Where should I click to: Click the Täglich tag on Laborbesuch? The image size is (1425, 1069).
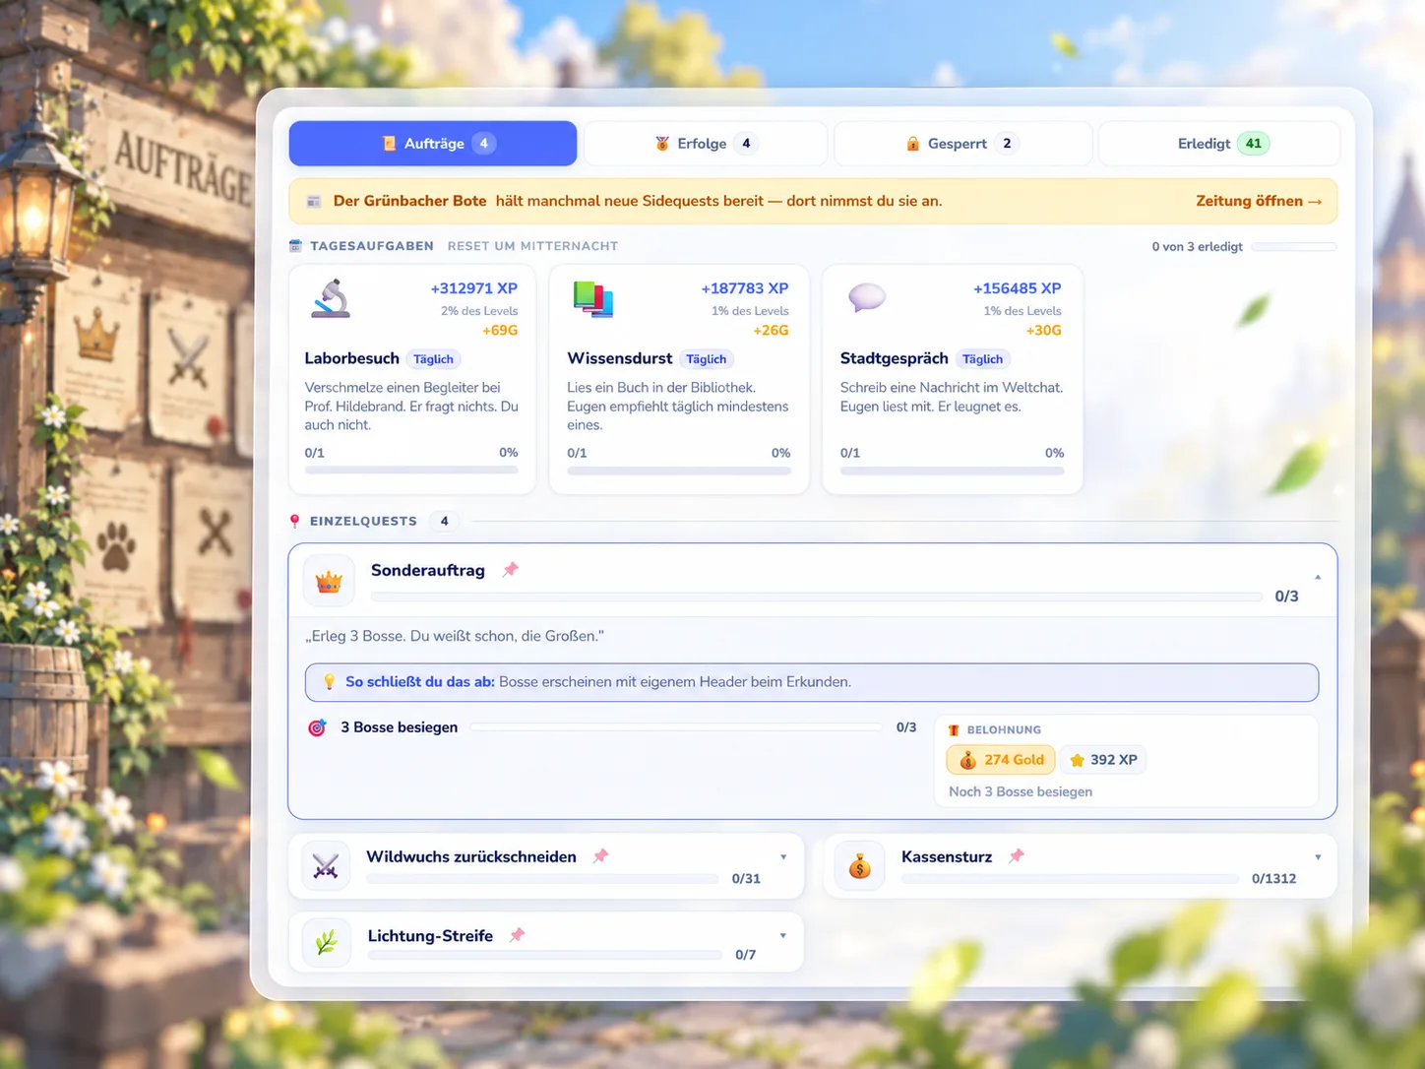click(433, 359)
